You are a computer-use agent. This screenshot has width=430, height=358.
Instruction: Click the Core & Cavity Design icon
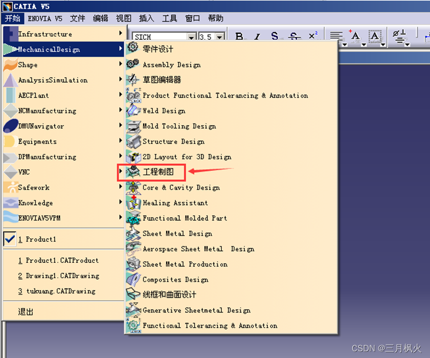(133, 187)
